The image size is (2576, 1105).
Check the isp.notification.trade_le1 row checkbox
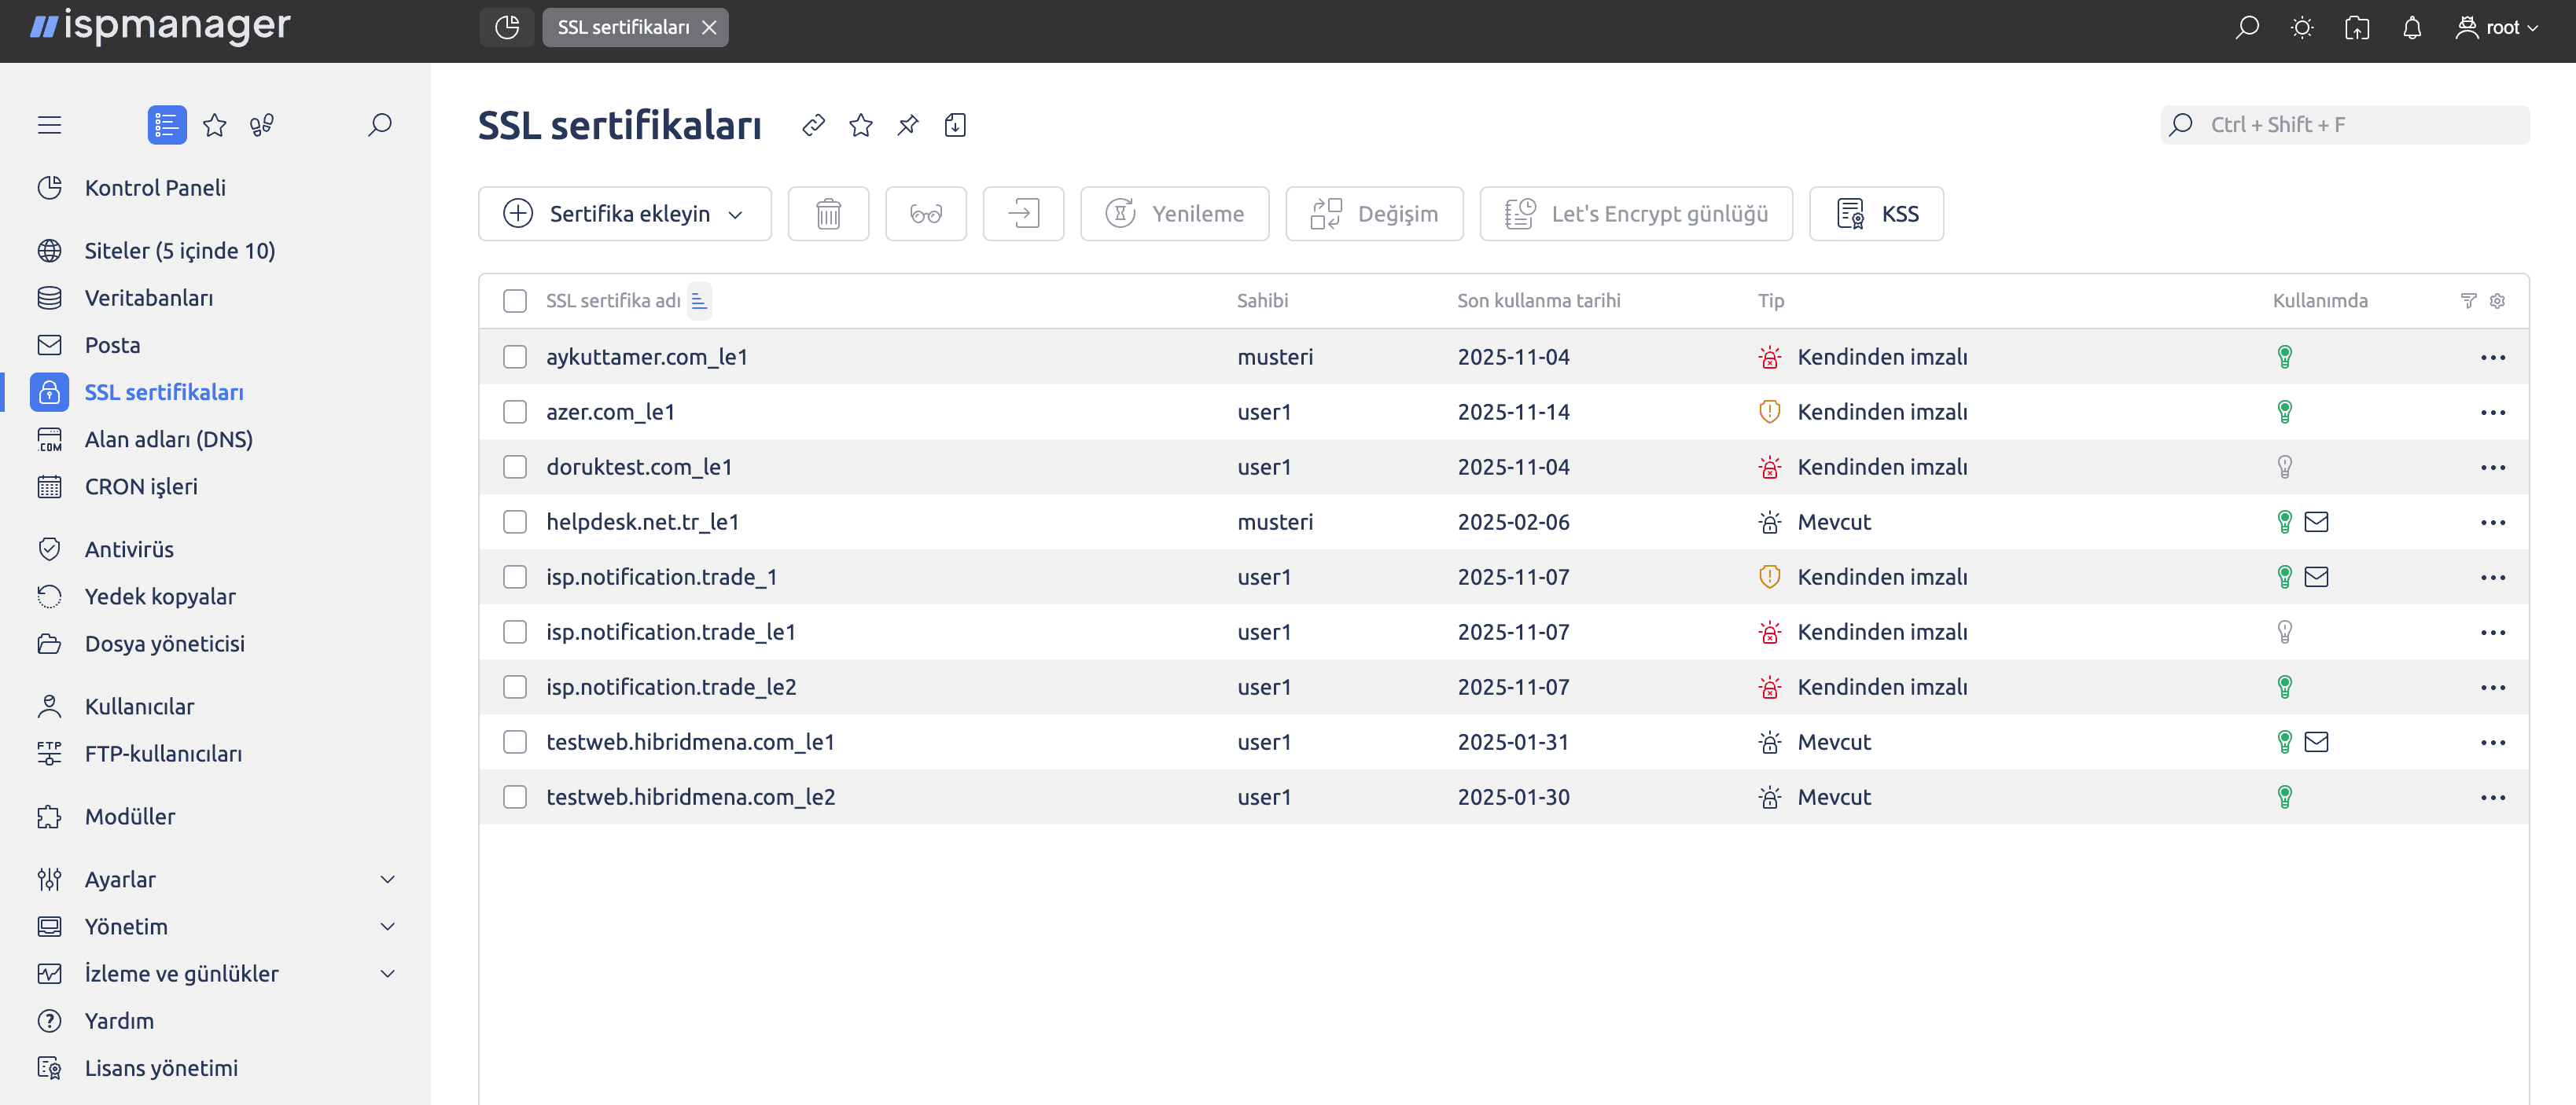515,631
